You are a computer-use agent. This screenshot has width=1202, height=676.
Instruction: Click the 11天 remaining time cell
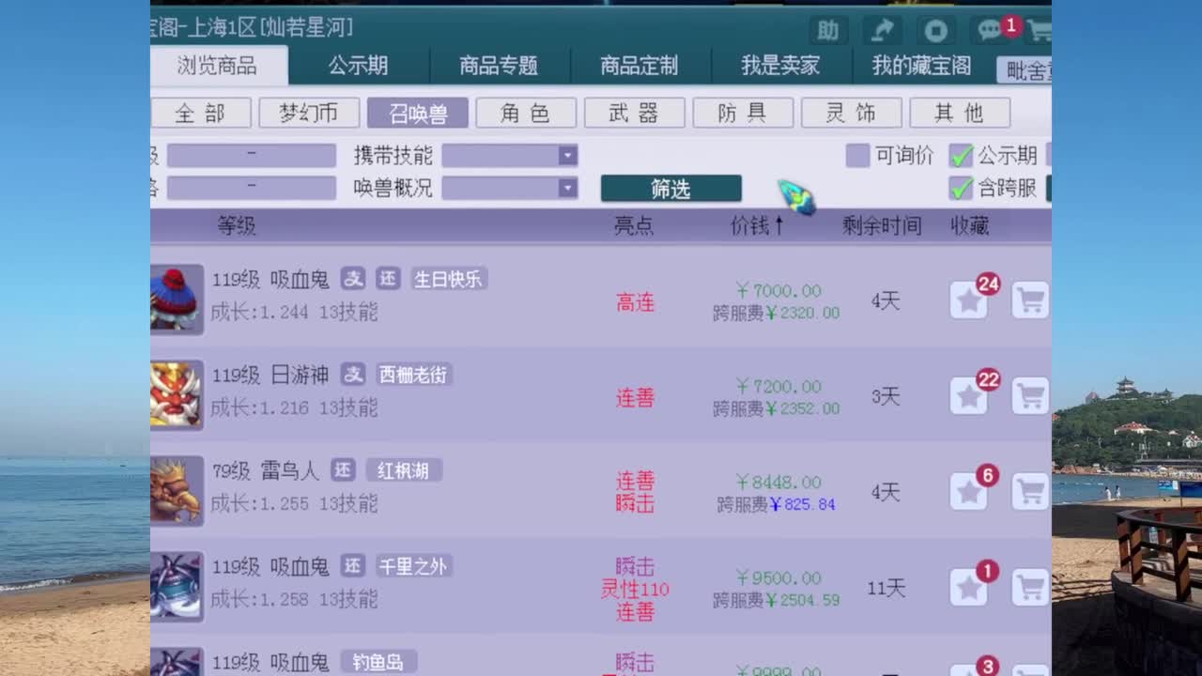886,589
